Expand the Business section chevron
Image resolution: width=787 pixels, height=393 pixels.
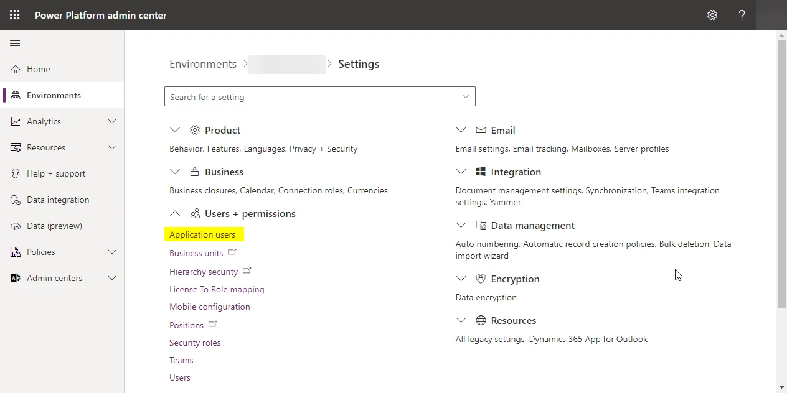175,172
